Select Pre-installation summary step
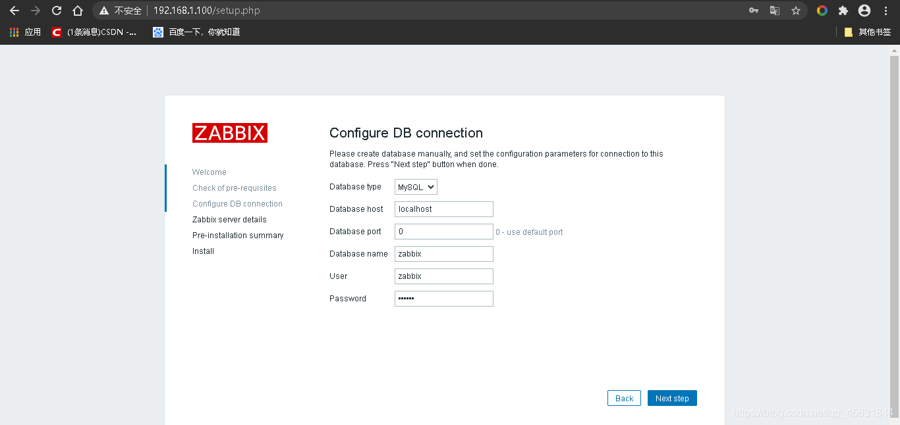900x425 pixels. coord(238,236)
